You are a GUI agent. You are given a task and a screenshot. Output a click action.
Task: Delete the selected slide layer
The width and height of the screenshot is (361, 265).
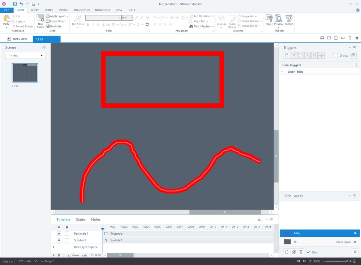[x=301, y=252]
